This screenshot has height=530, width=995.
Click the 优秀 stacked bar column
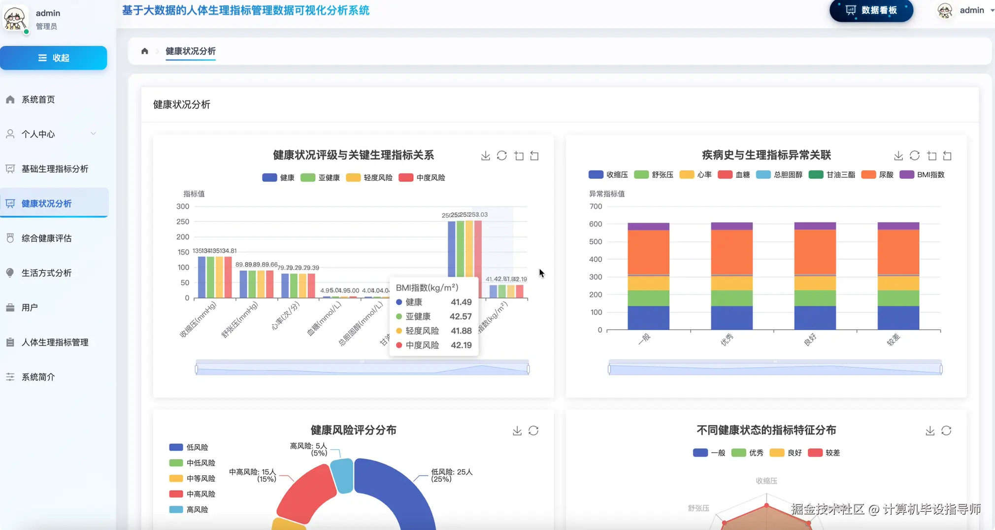731,276
